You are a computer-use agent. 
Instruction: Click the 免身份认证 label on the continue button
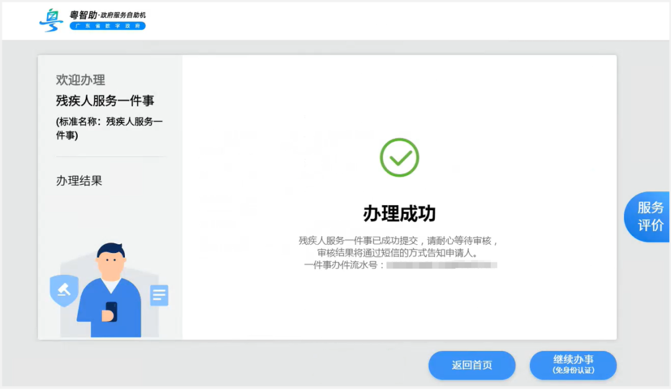click(x=573, y=372)
